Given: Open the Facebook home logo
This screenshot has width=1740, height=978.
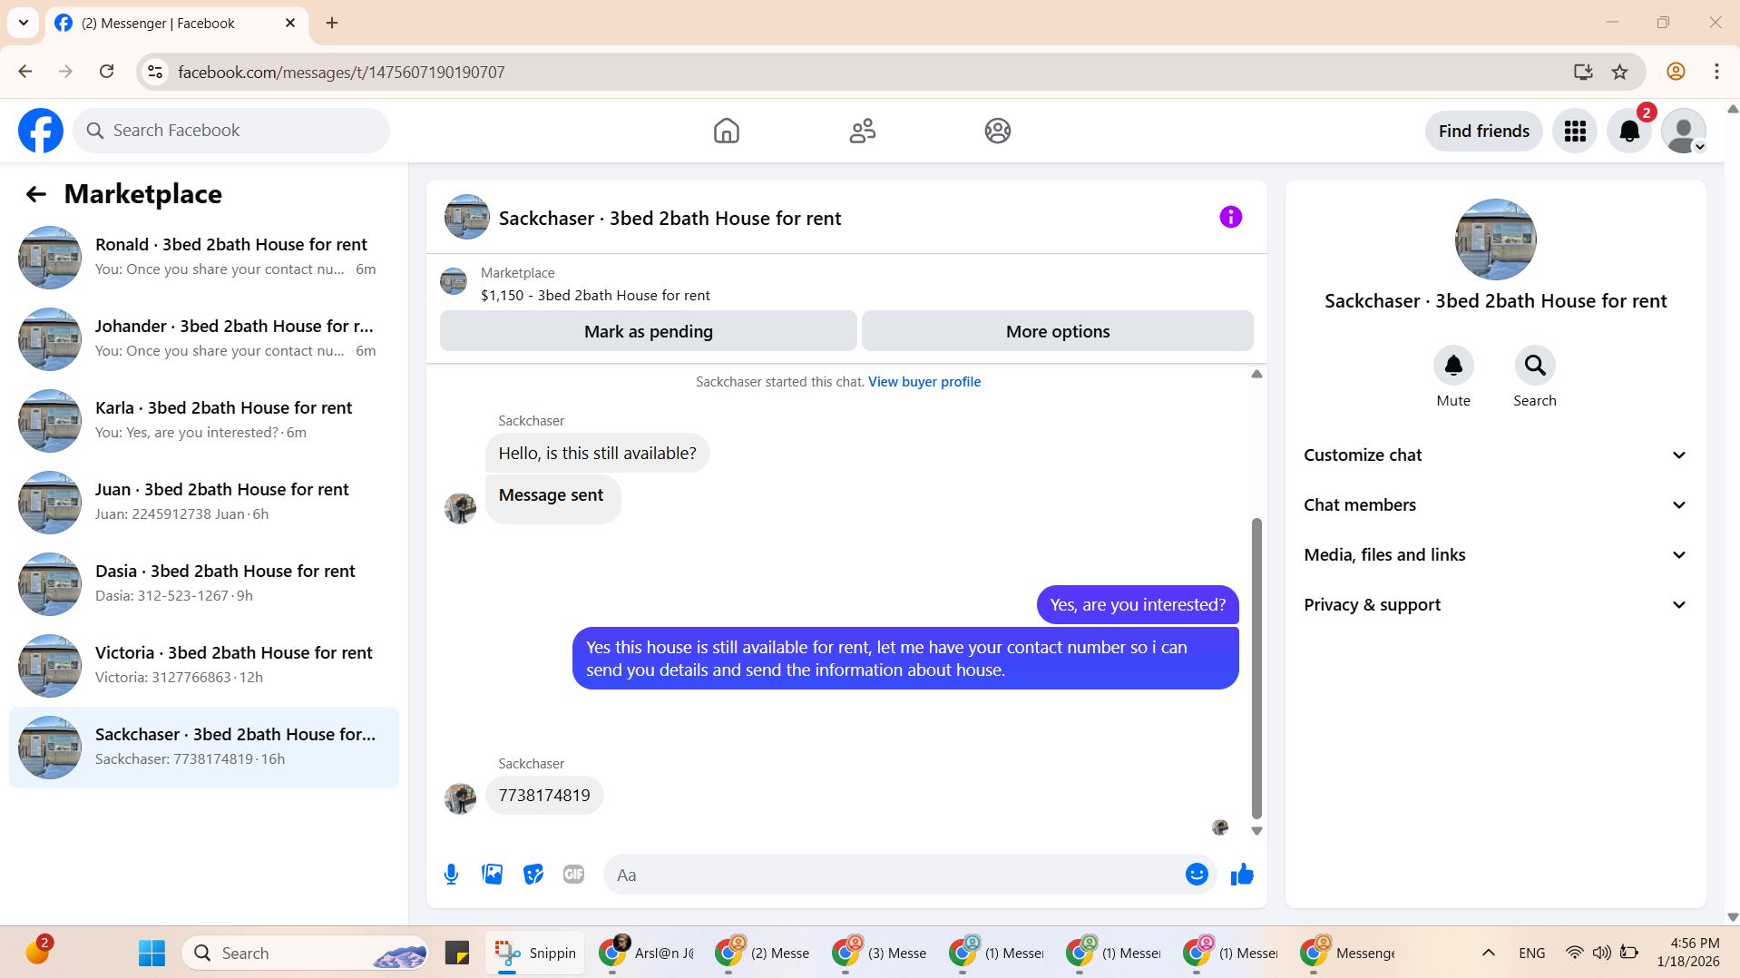Looking at the screenshot, I should [x=41, y=131].
